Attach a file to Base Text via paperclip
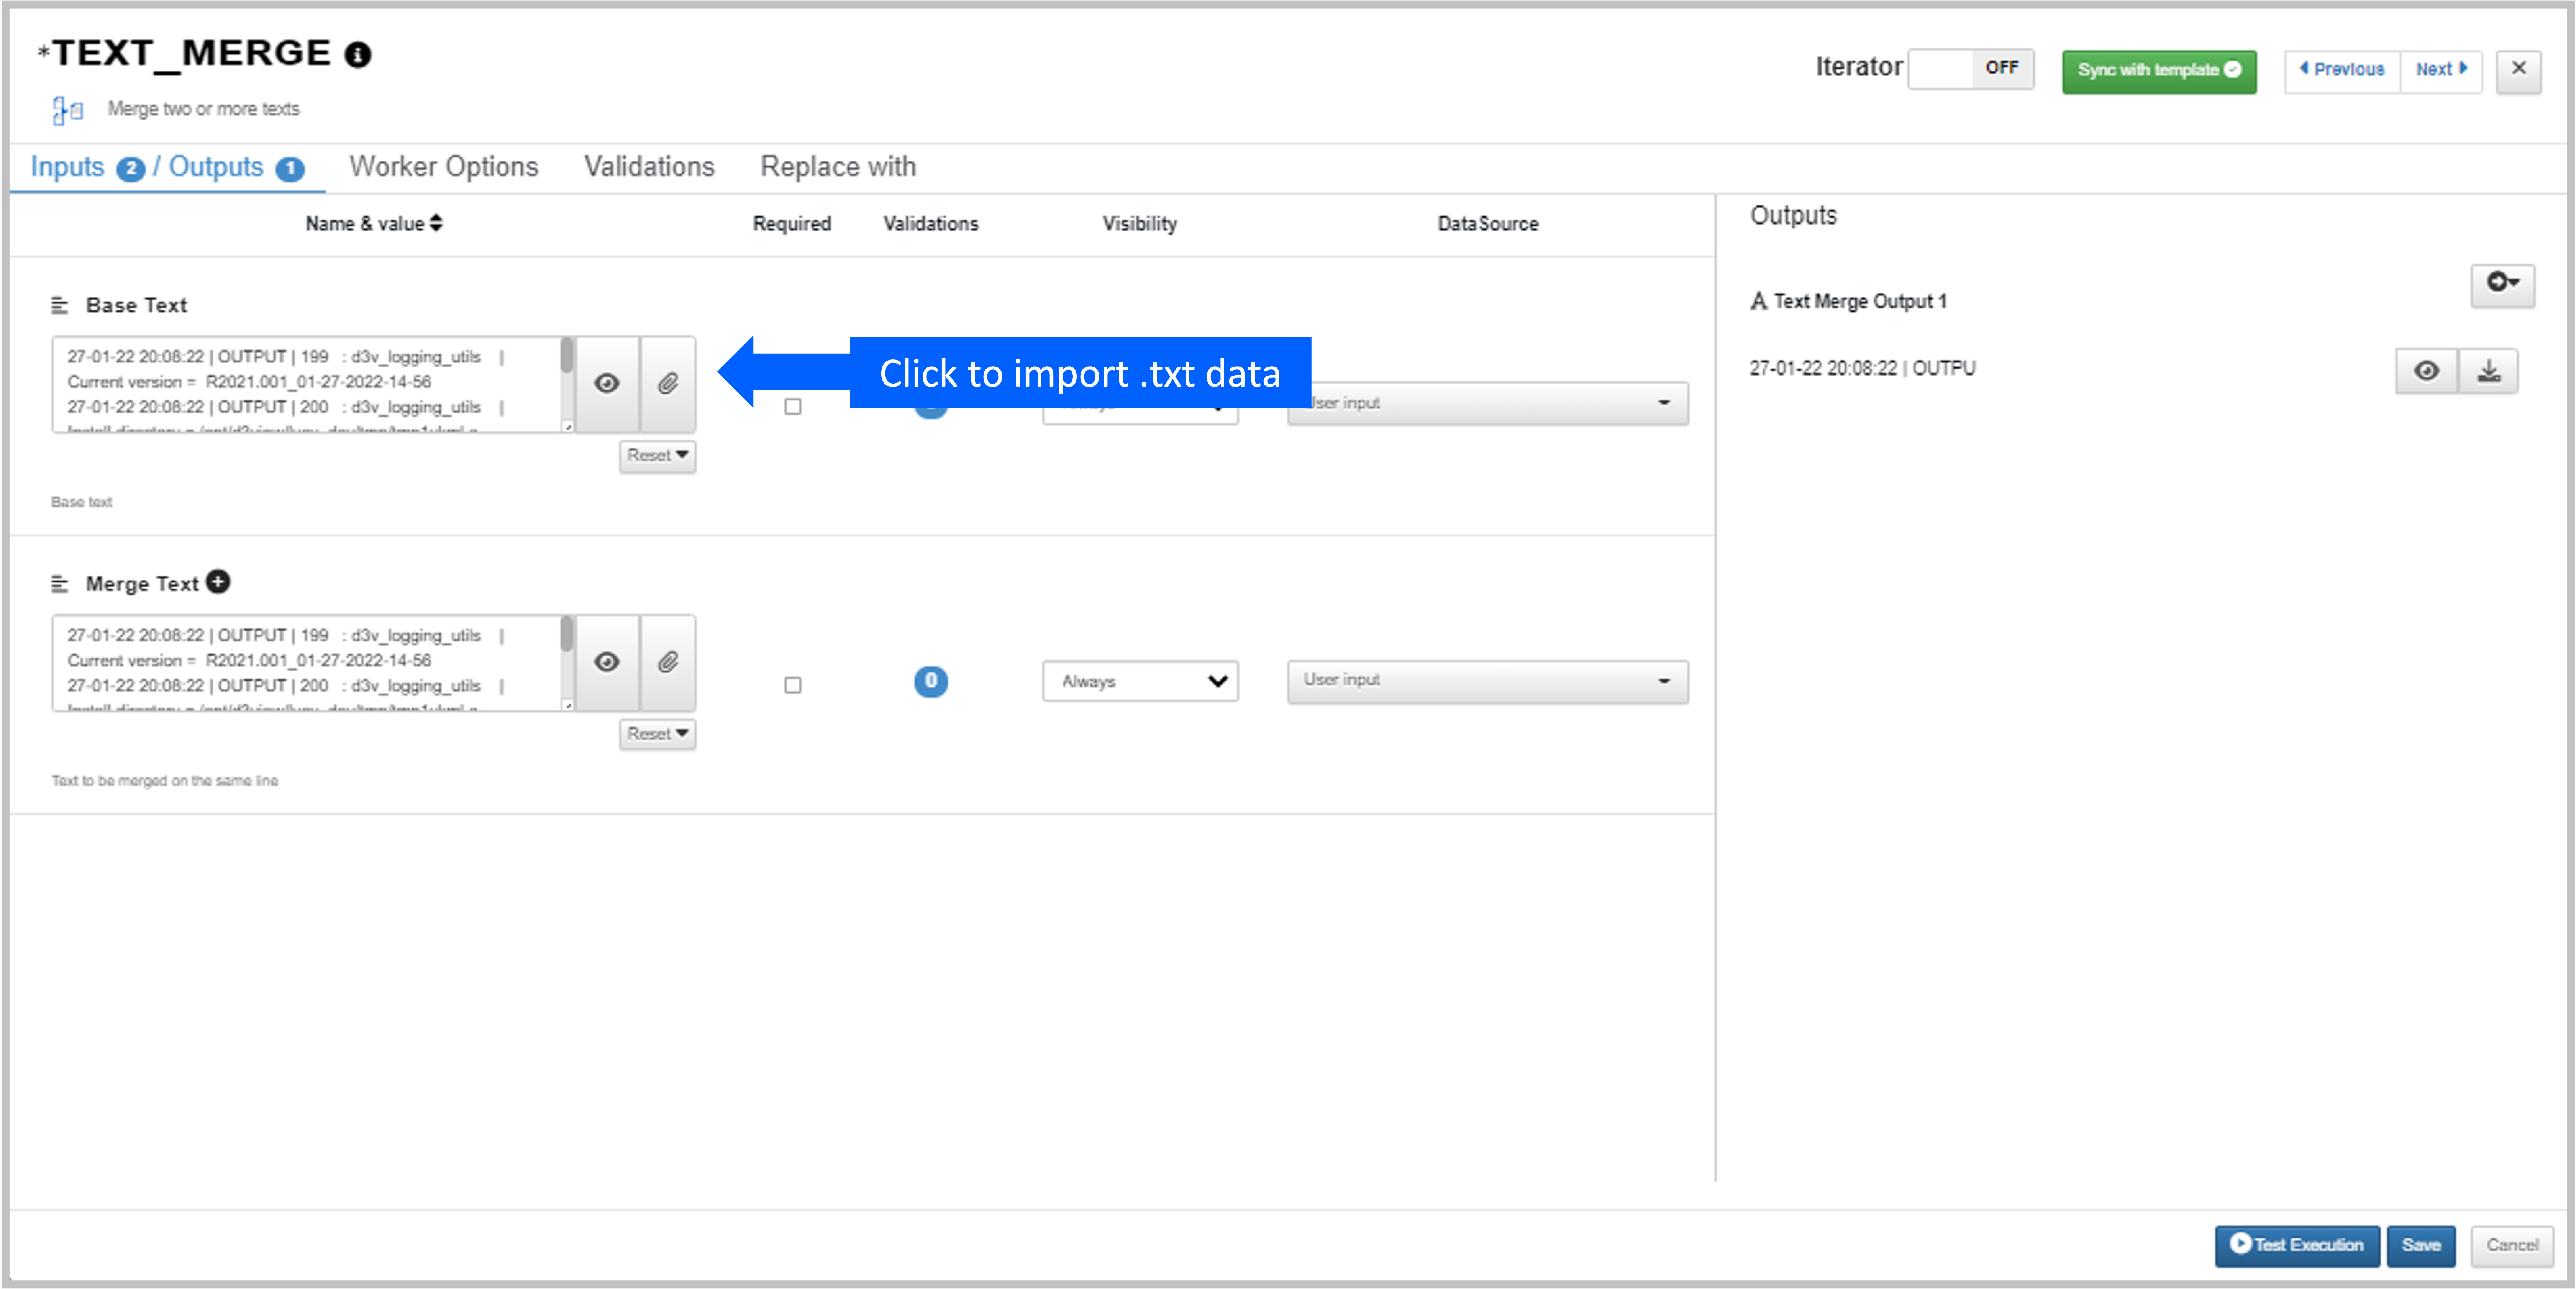 point(668,383)
